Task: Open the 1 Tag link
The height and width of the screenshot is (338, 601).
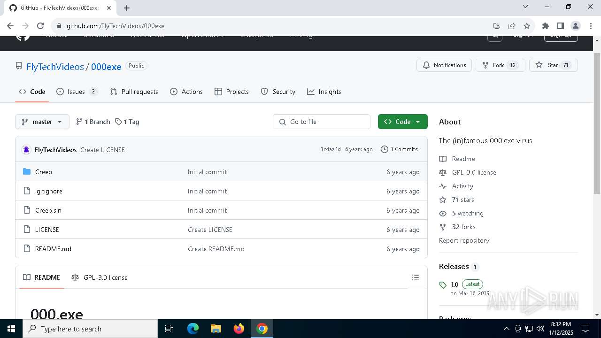Action: [x=127, y=122]
